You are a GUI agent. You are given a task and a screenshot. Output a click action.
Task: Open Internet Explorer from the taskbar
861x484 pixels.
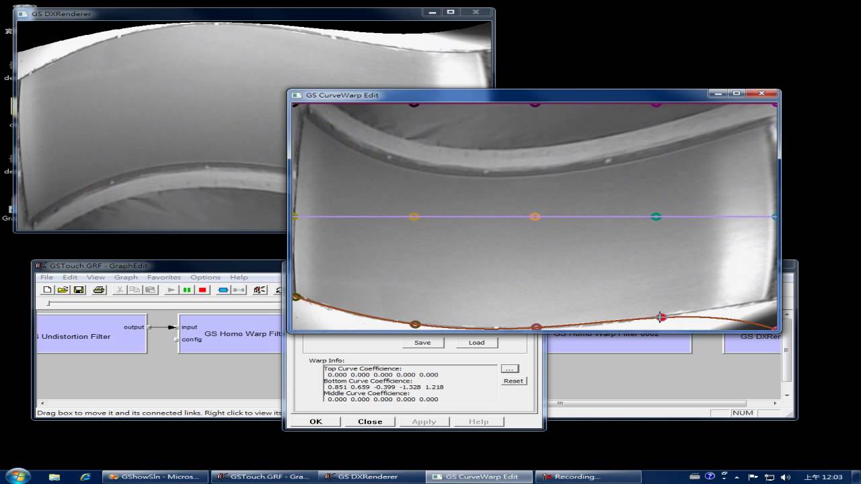pos(85,477)
